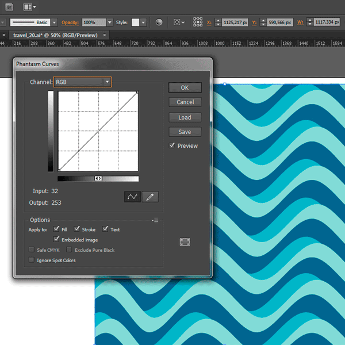Click the vertical output gradient bar
Screen dimensions: 345x345
pyautogui.click(x=51, y=131)
